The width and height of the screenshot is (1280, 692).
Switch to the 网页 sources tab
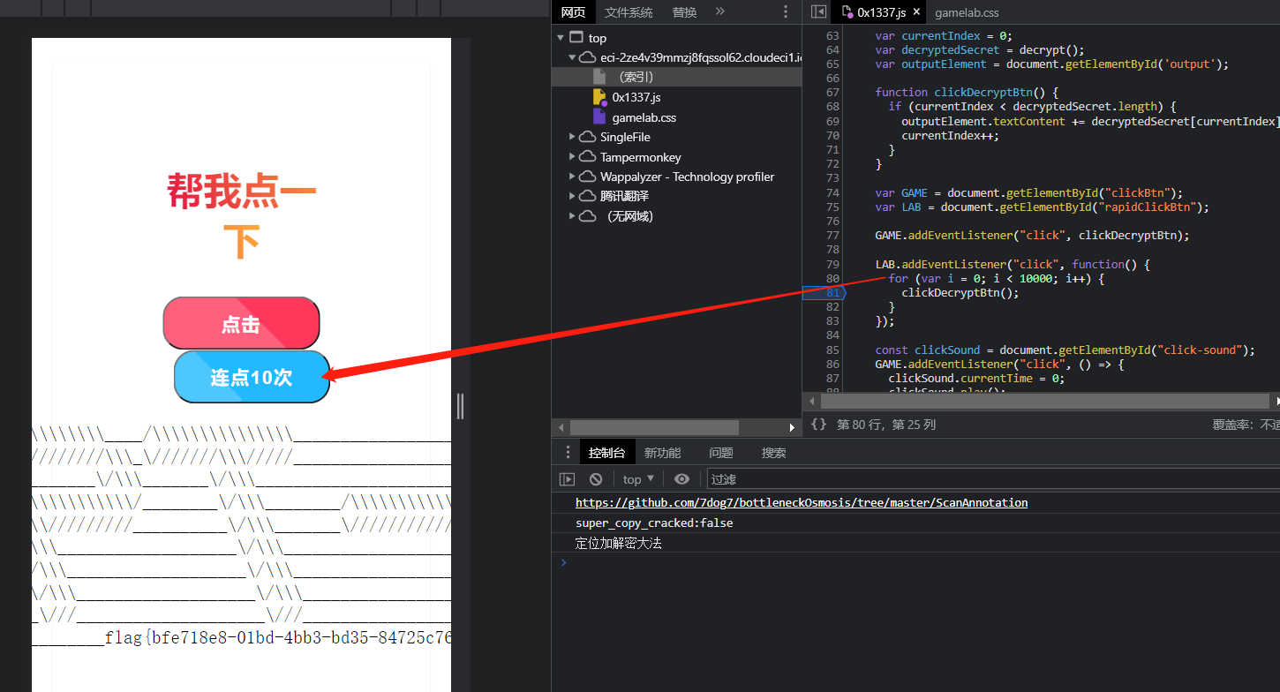(573, 12)
